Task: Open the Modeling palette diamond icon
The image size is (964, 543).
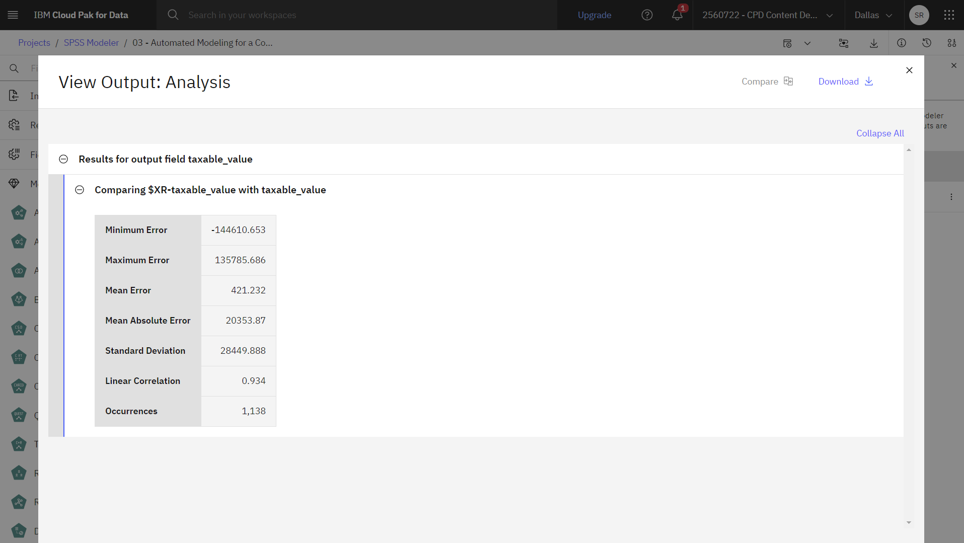Action: pos(14,184)
